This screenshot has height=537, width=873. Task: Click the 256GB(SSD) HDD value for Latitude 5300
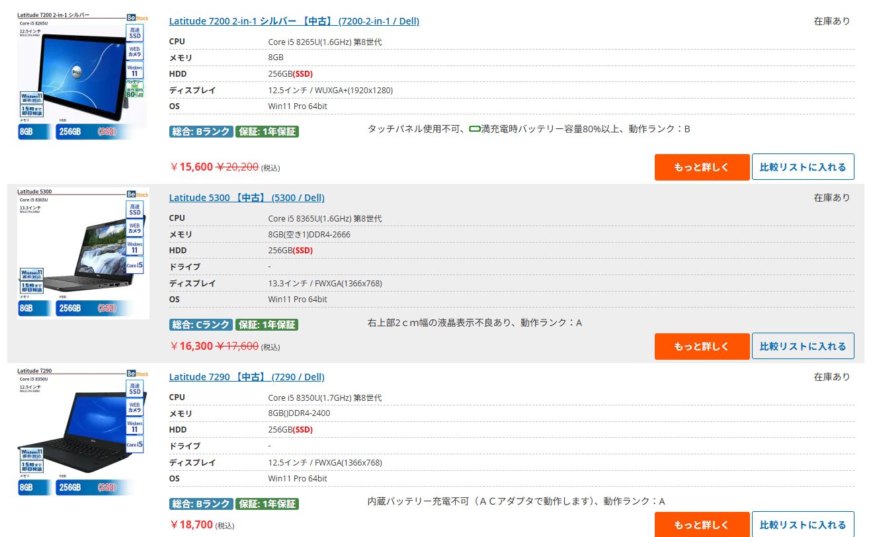pos(290,251)
